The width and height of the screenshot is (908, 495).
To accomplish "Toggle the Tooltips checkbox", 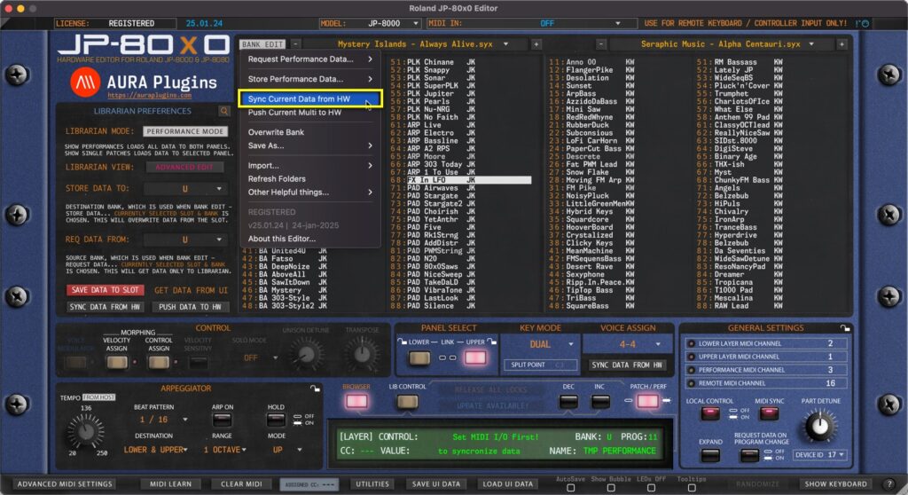I will [692, 488].
